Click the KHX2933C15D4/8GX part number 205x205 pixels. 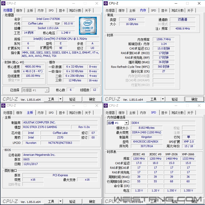(147, 142)
